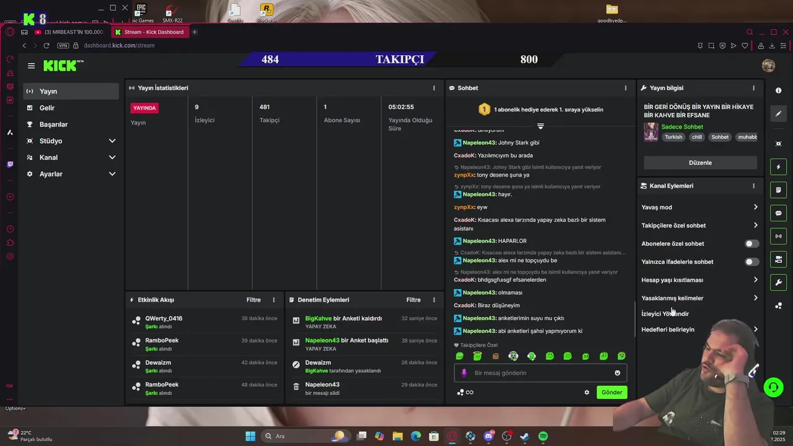Click the pencil edit icon in right rail
This screenshot has width=793, height=446.
pyautogui.click(x=779, y=114)
